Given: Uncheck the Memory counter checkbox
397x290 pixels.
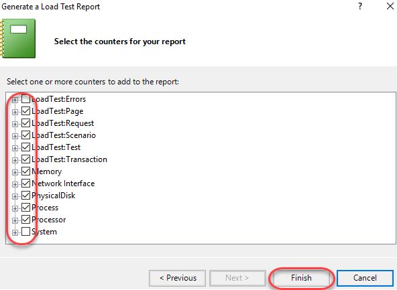Looking at the screenshot, I should (x=26, y=171).
